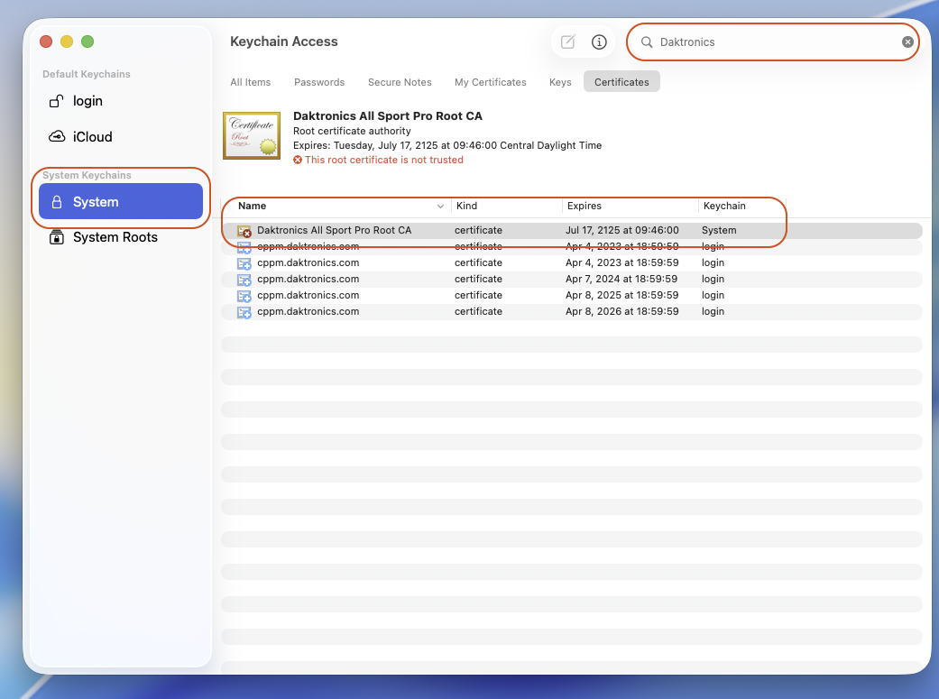Click the System keychain lock icon

tap(57, 202)
